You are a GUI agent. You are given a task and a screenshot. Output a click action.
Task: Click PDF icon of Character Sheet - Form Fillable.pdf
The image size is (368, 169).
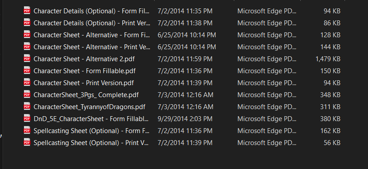point(27,71)
